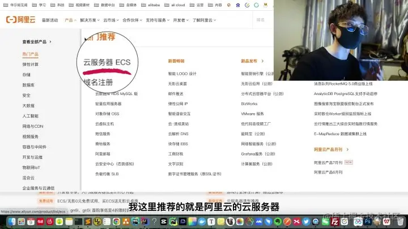Open BizWorks product link

pos(249,103)
